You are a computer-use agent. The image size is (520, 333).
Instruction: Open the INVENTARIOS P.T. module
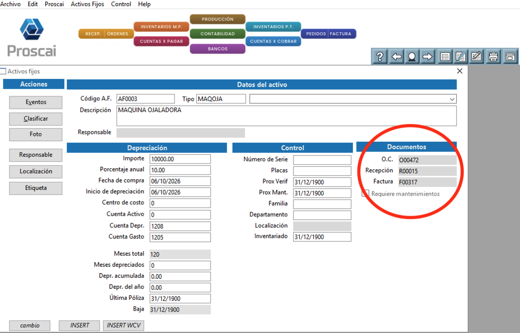point(273,27)
